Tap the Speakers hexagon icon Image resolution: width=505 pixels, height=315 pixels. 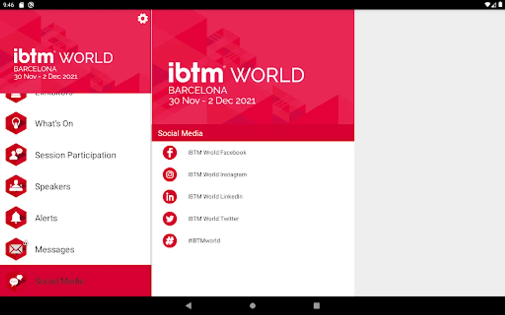(16, 186)
